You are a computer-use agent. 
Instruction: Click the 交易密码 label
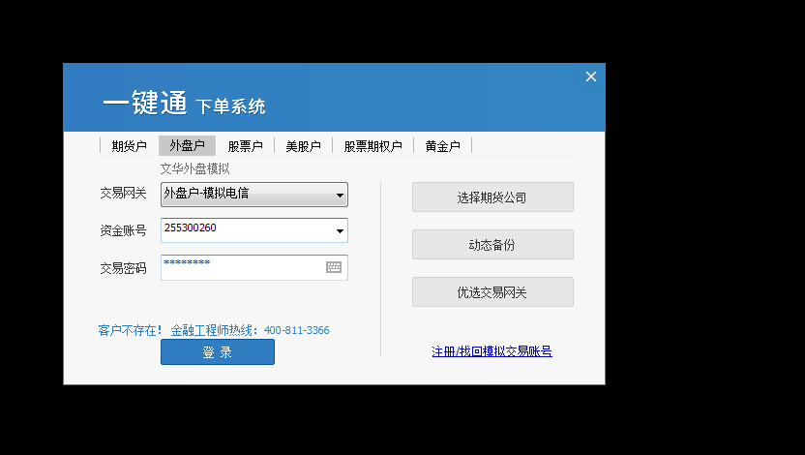click(x=123, y=268)
